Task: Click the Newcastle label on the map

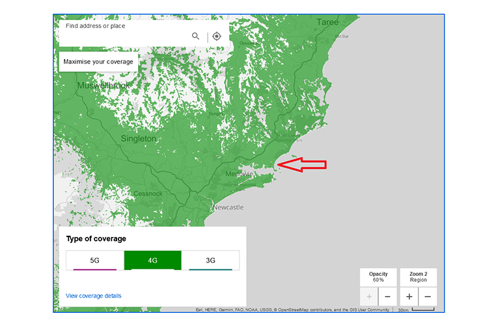Action: (x=227, y=208)
